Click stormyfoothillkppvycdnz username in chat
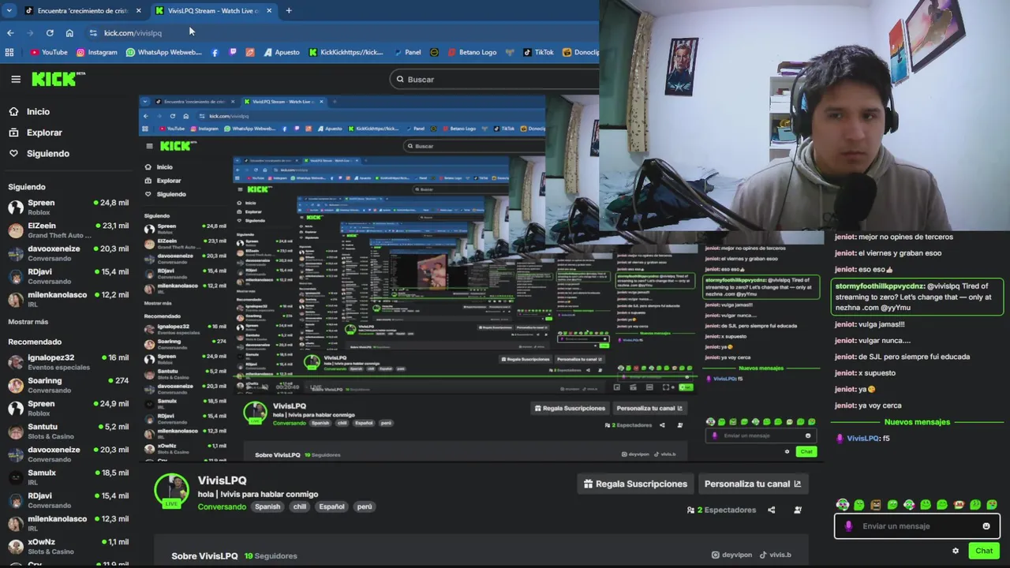 coord(880,286)
